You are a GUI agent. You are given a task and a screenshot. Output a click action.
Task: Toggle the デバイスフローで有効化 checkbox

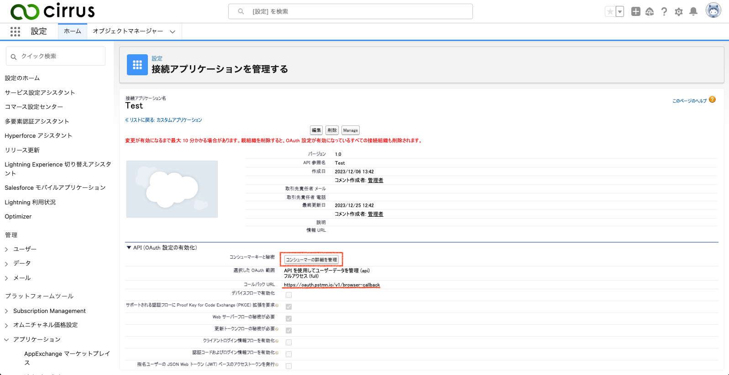click(288, 295)
